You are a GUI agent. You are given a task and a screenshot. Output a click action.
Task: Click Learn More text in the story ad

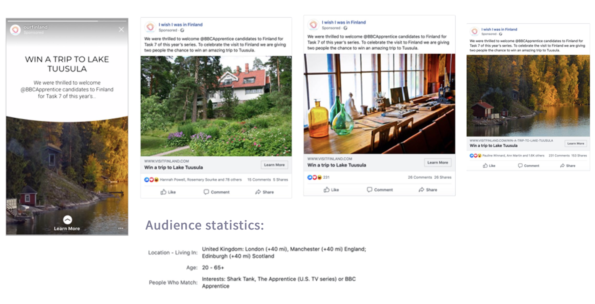[67, 229]
